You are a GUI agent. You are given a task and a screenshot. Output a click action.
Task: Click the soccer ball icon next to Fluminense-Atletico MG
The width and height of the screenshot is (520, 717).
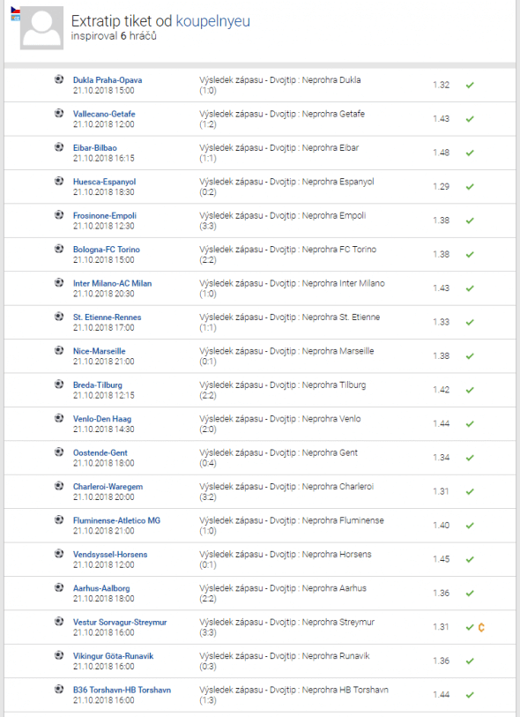pyautogui.click(x=59, y=520)
